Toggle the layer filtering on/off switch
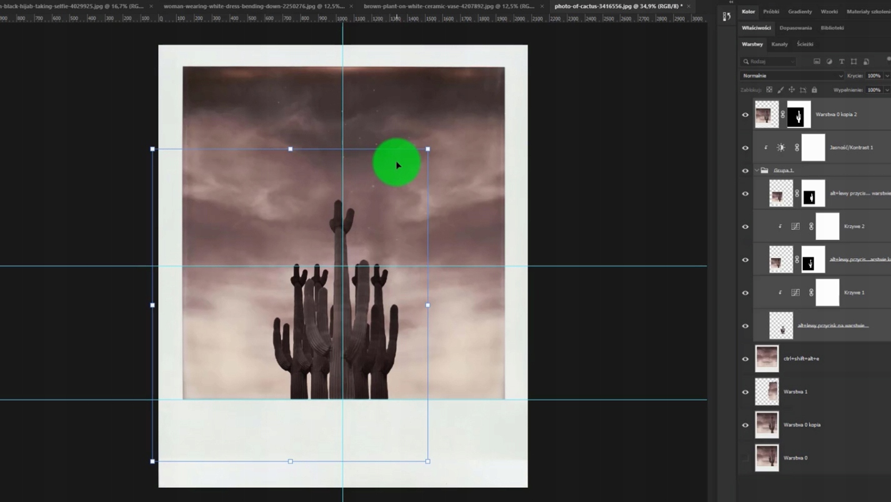This screenshot has height=502, width=891. click(889, 60)
